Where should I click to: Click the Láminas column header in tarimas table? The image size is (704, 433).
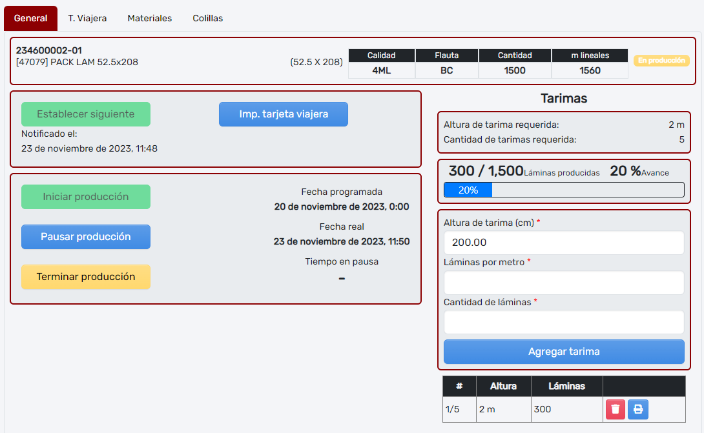tap(566, 386)
